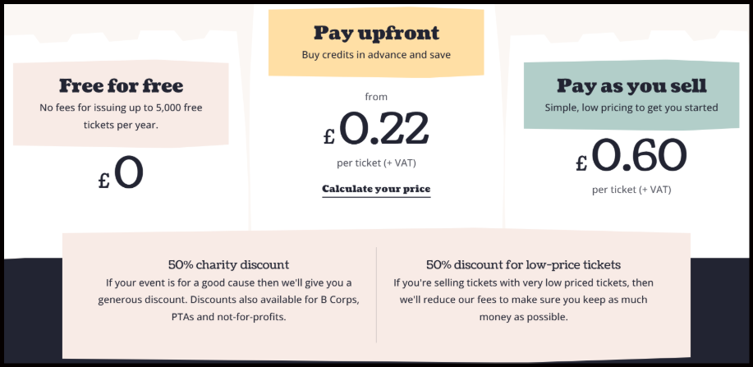Click per ticket (+ VAT) under 0.22
Image resolution: width=753 pixels, height=367 pixels.
click(376, 163)
